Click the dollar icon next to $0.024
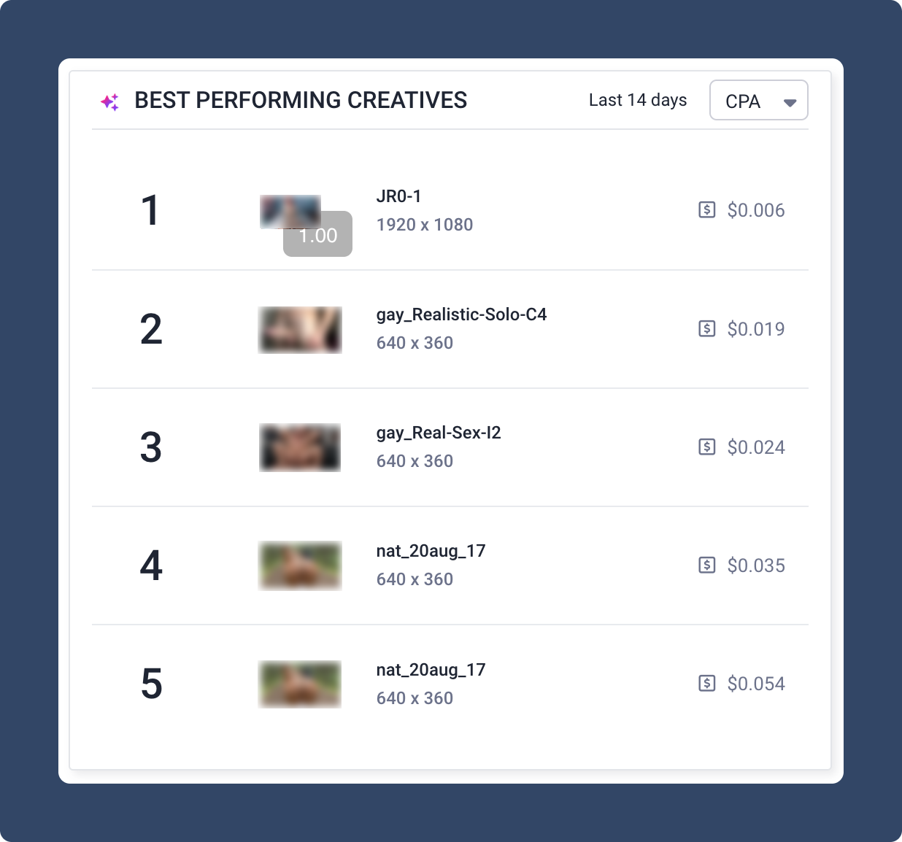The image size is (902, 842). (706, 447)
